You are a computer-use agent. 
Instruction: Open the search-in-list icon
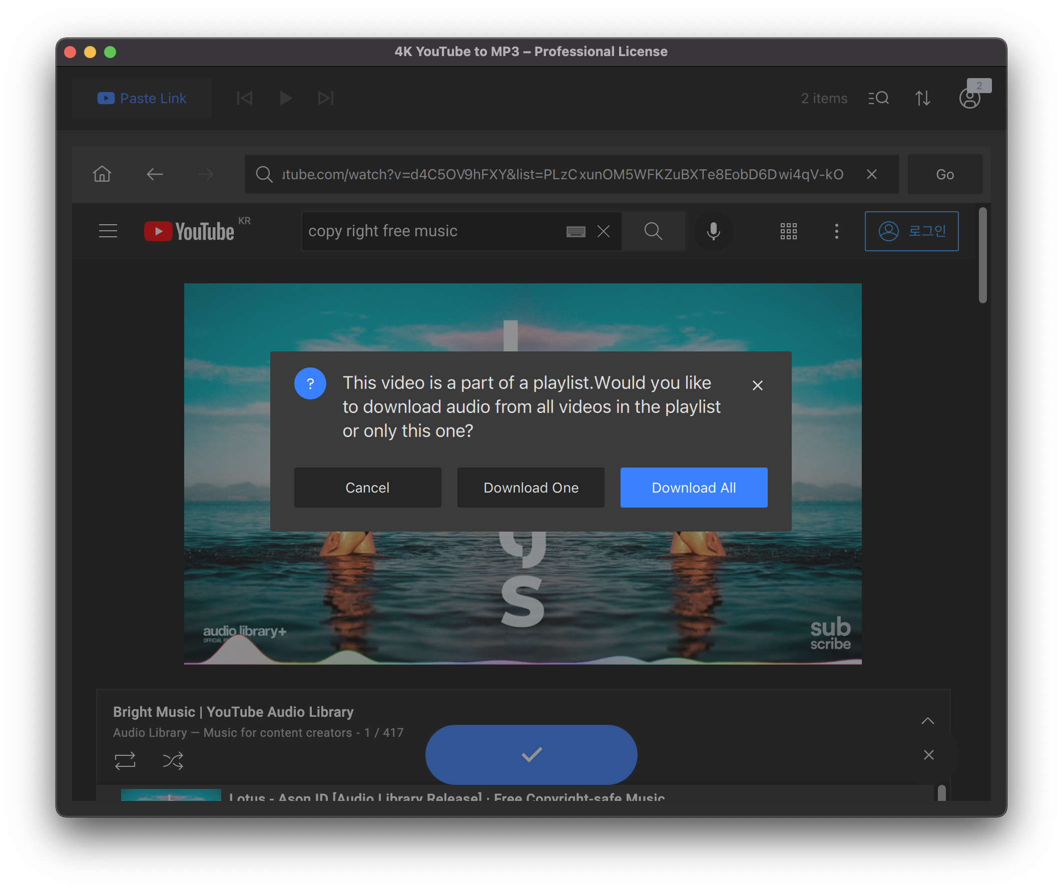[x=878, y=98]
